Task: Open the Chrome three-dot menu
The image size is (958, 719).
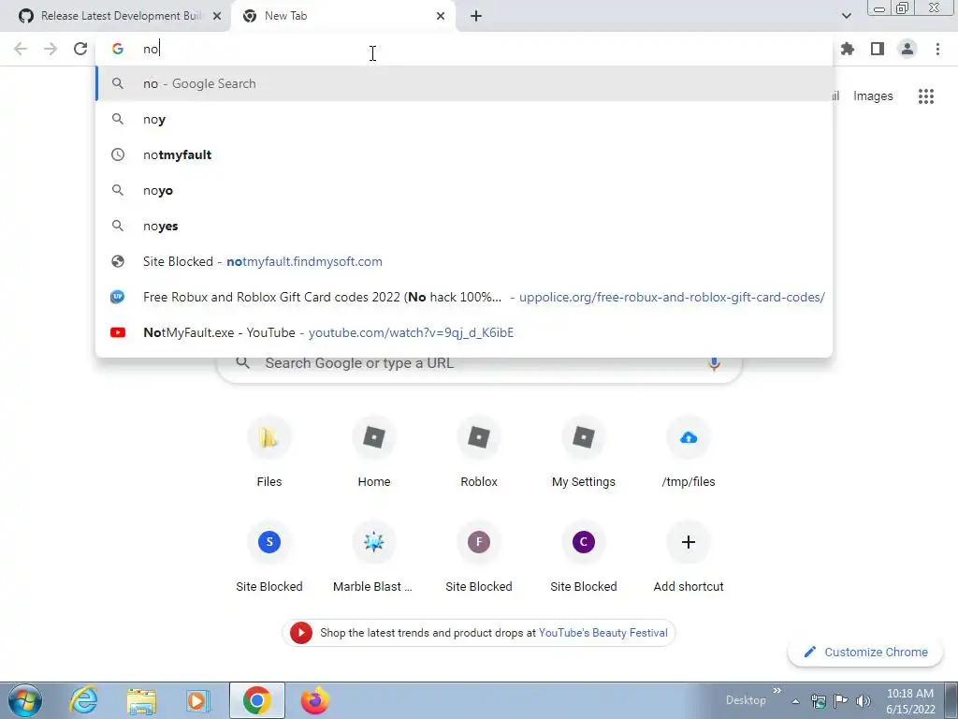Action: pos(937,49)
